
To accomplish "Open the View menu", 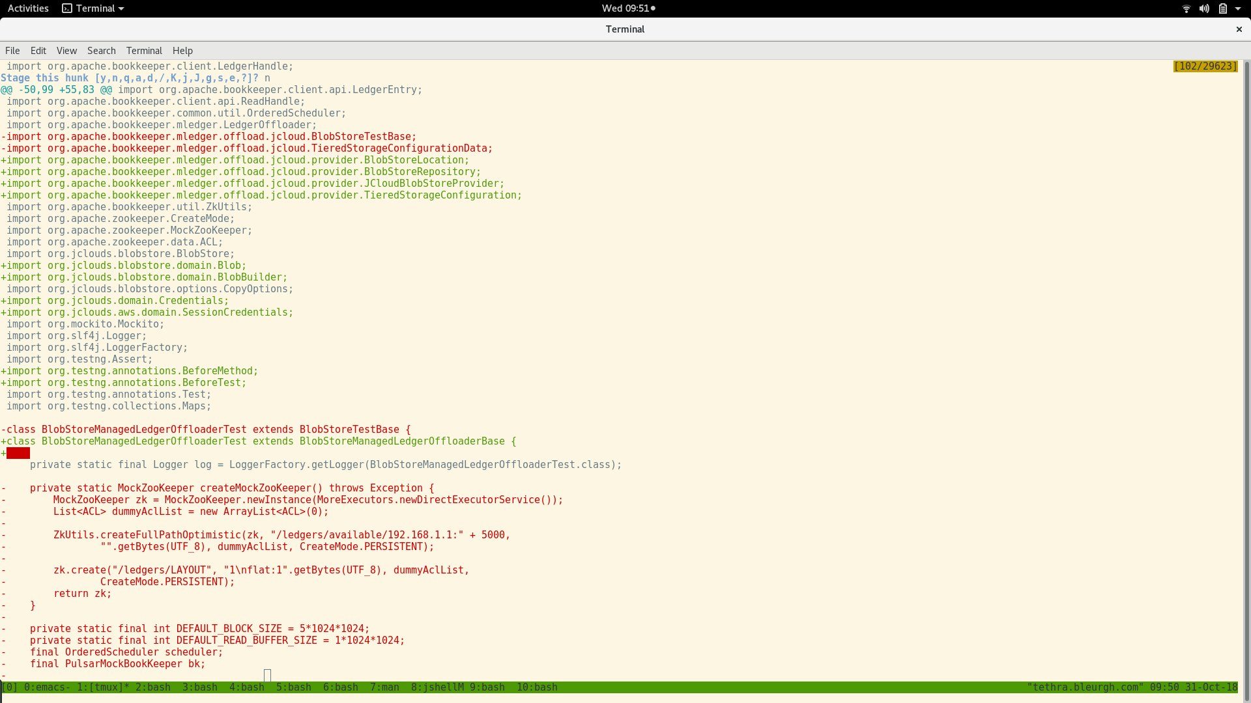I will (66, 50).
